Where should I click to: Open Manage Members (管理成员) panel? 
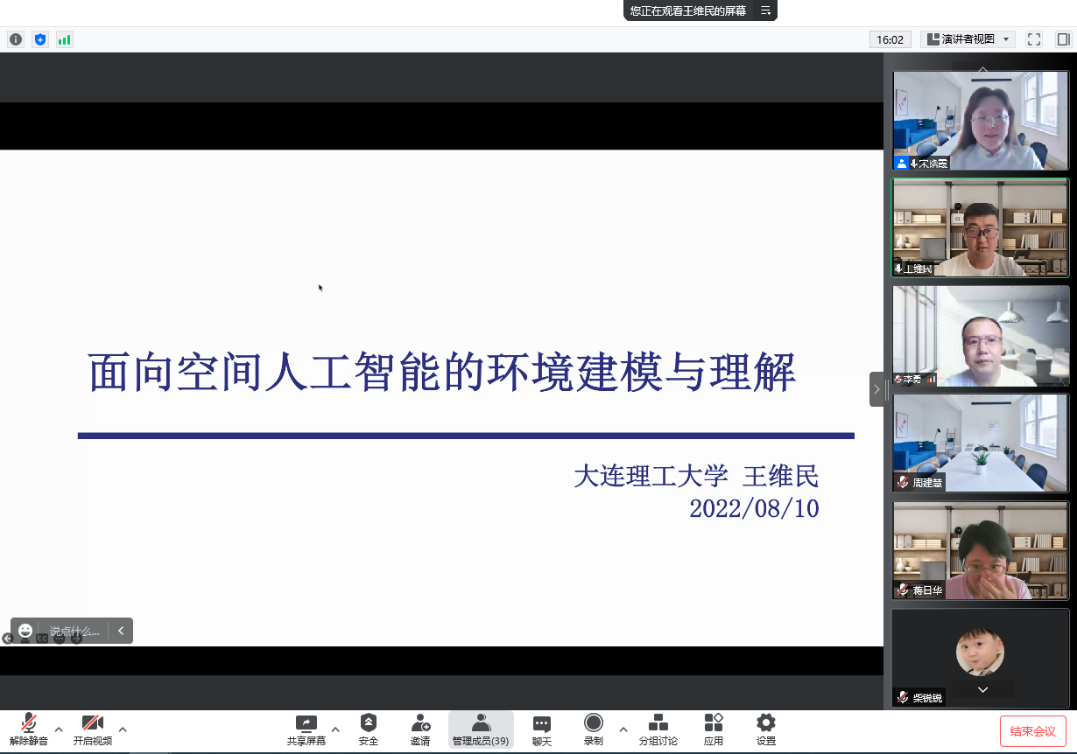pos(481,730)
